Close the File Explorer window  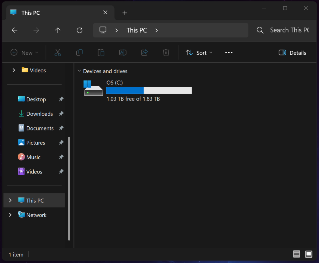tap(306, 8)
